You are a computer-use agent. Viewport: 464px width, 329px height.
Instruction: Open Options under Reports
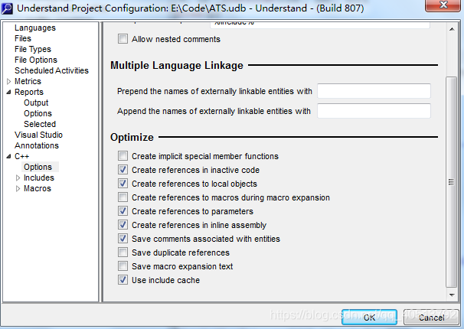38,113
